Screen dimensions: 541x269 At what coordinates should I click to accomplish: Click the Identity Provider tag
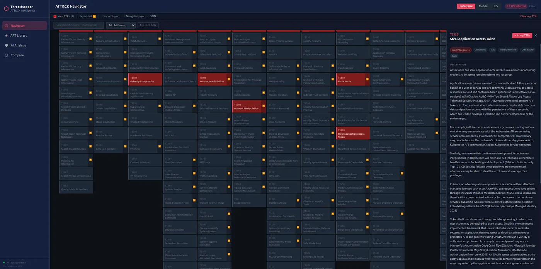pyautogui.click(x=508, y=50)
